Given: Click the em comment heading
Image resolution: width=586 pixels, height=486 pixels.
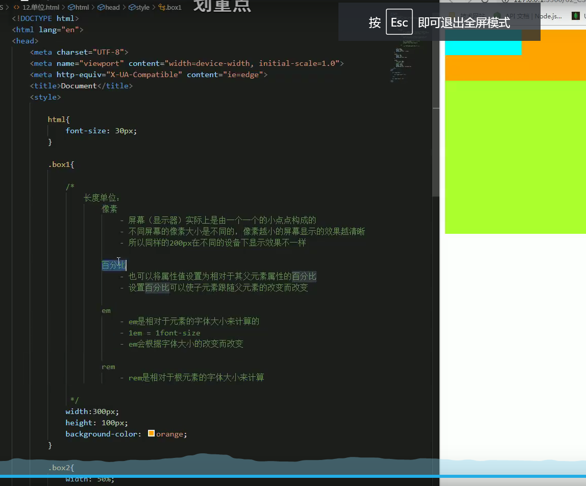Looking at the screenshot, I should point(106,311).
